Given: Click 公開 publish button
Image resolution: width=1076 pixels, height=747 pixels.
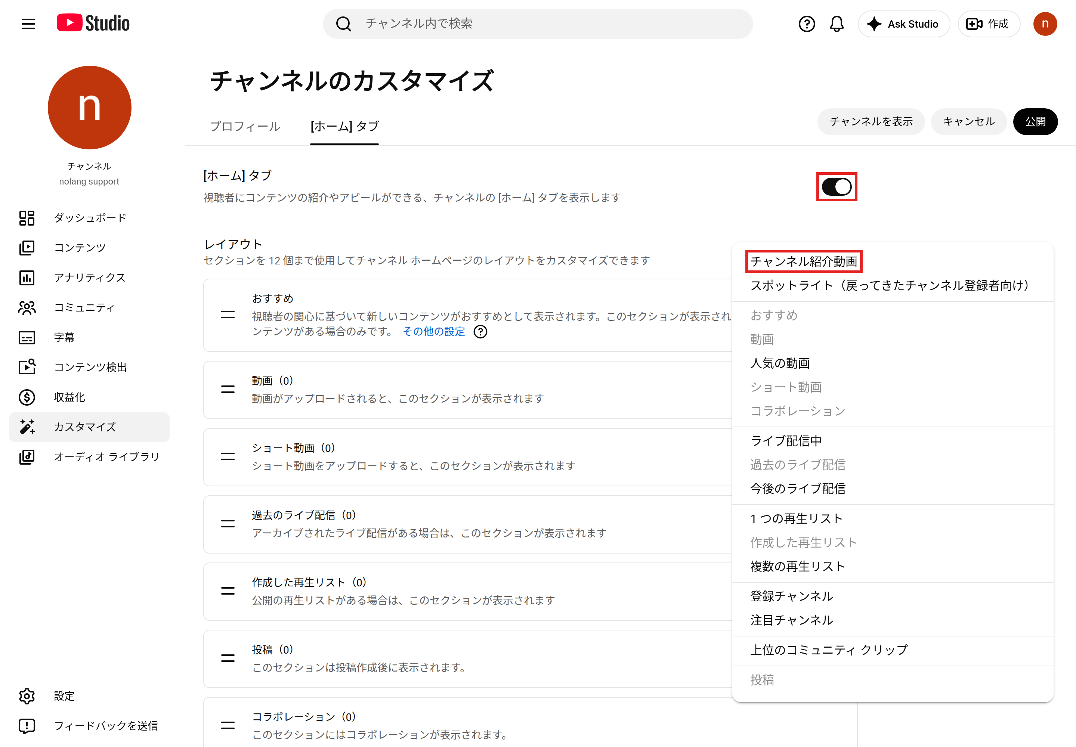Looking at the screenshot, I should click(x=1035, y=122).
